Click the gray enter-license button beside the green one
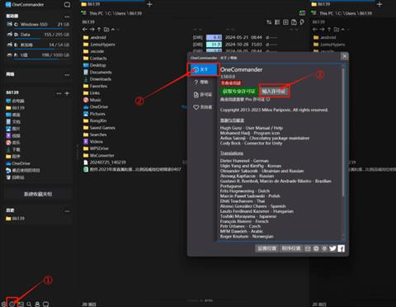Screen dimensions: 396x307 pyautogui.click(x=274, y=91)
